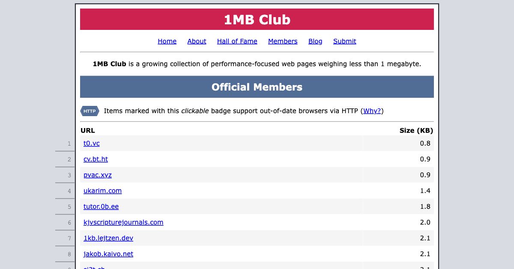Open the Blog page

(x=315, y=41)
